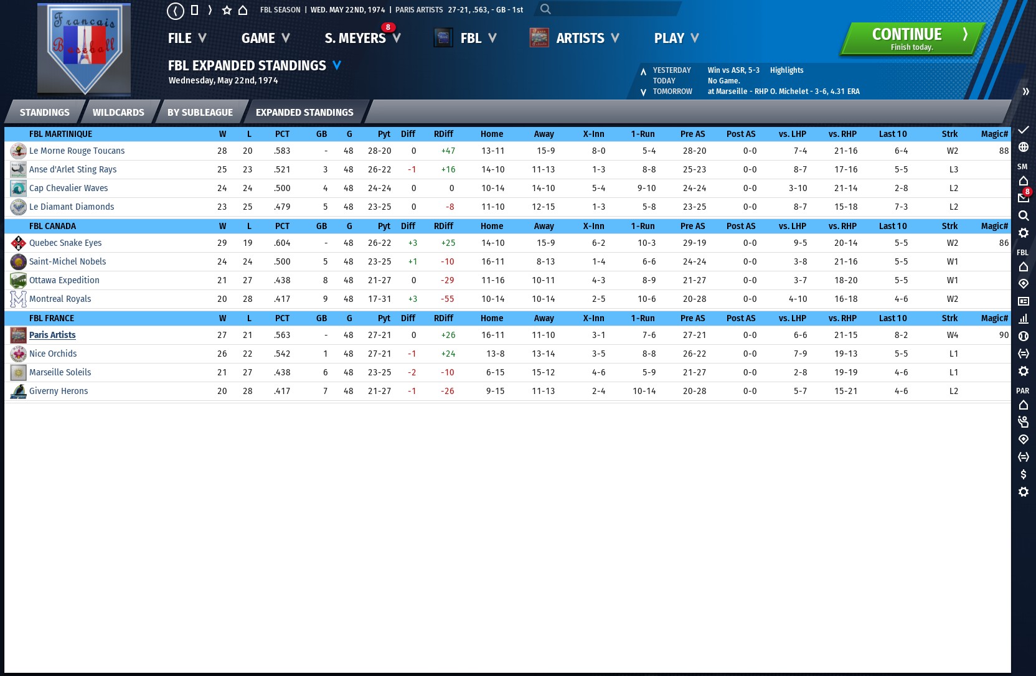
Task: Go back with the circled back arrow
Action: coord(176,10)
